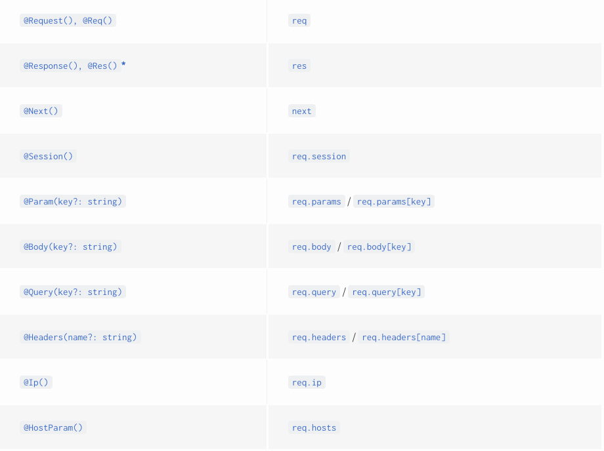
Task: Click the res code value
Action: pos(299,66)
